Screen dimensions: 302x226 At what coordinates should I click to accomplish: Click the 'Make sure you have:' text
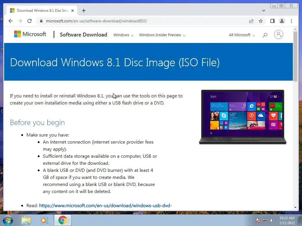[x=47, y=135]
